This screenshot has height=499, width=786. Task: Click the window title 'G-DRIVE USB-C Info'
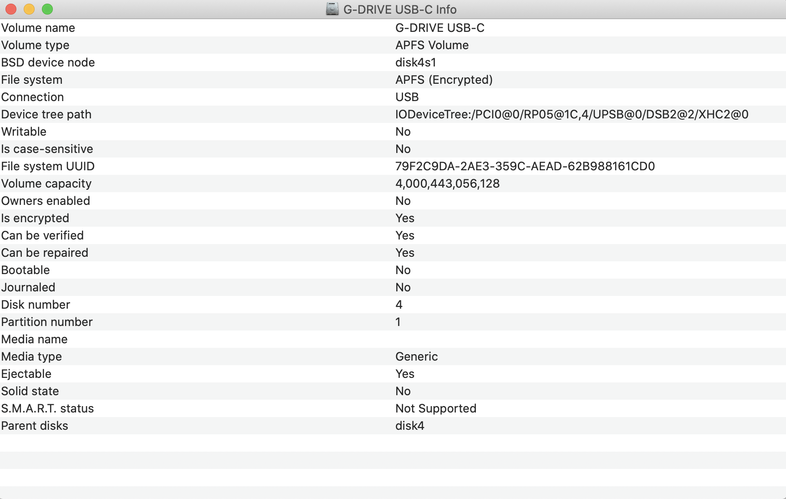[400, 9]
